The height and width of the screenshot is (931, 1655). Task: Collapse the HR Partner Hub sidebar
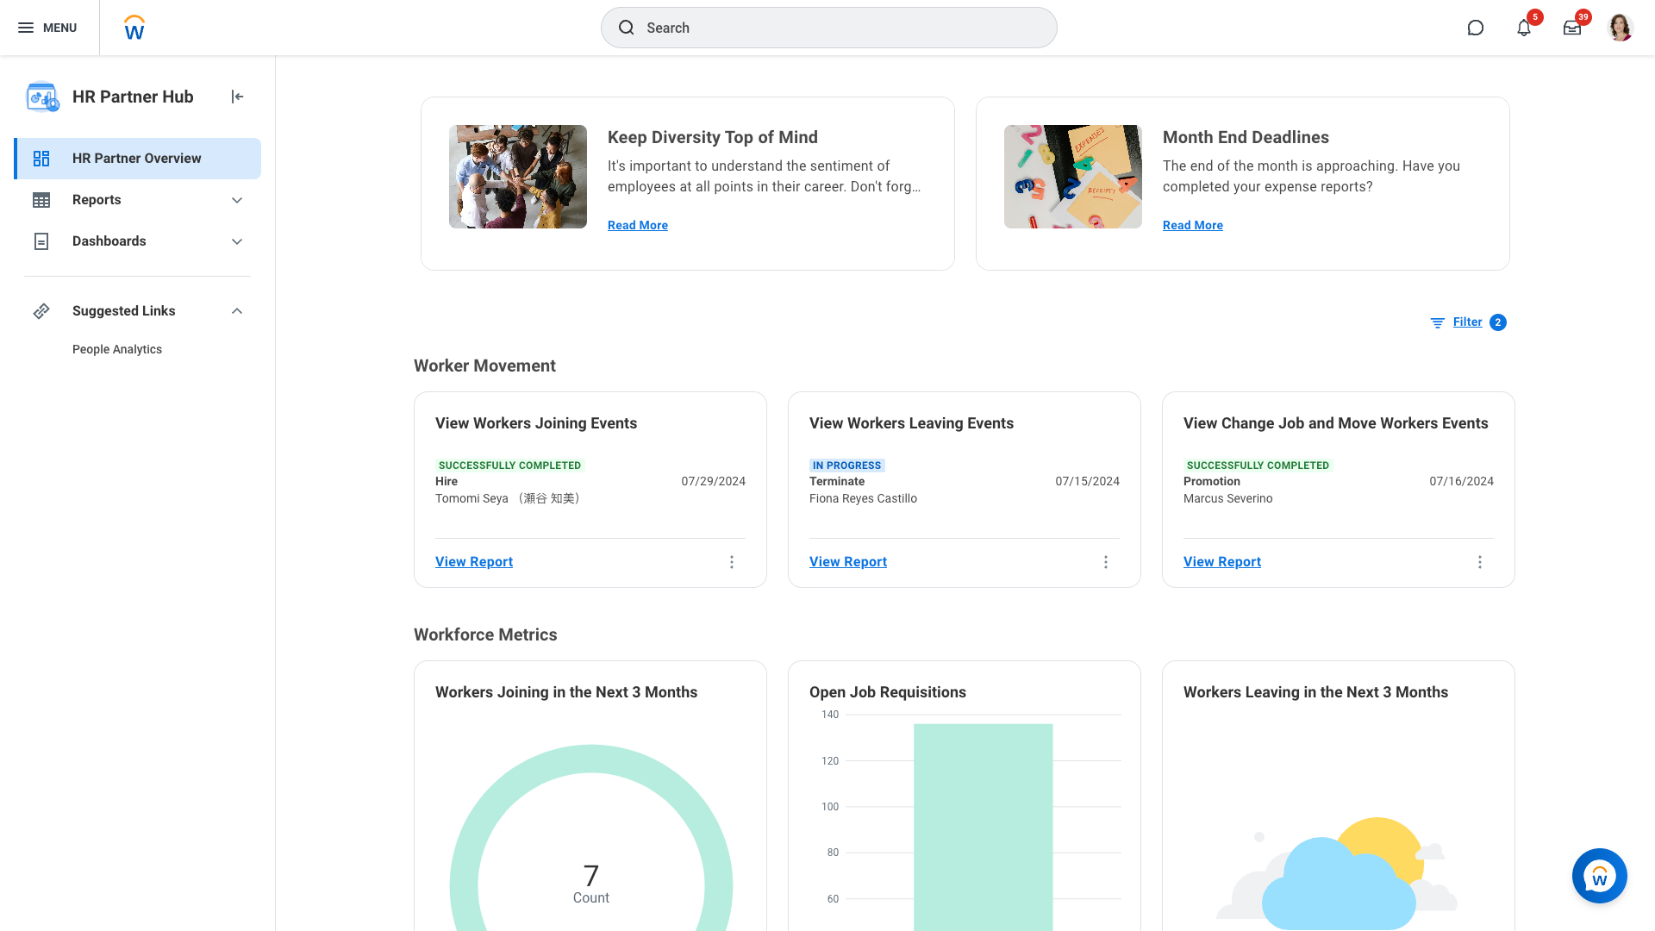237,97
